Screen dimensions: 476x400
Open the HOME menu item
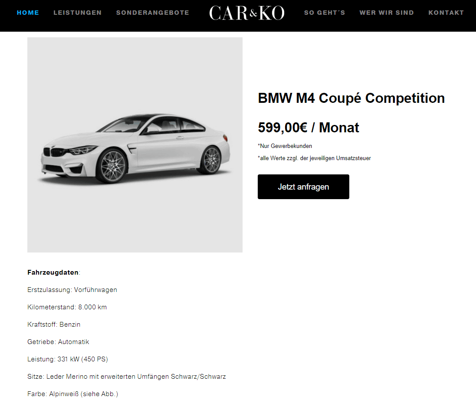click(x=28, y=13)
